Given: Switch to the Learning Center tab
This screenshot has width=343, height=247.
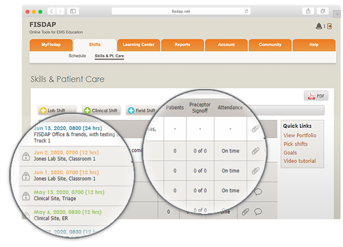Looking at the screenshot, I should point(138,45).
